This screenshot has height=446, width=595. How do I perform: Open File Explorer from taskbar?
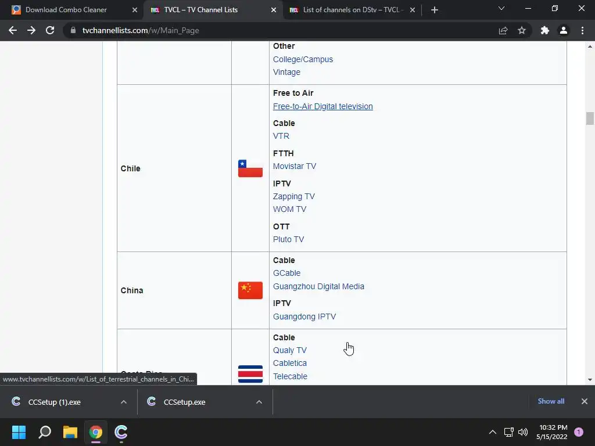pos(70,432)
